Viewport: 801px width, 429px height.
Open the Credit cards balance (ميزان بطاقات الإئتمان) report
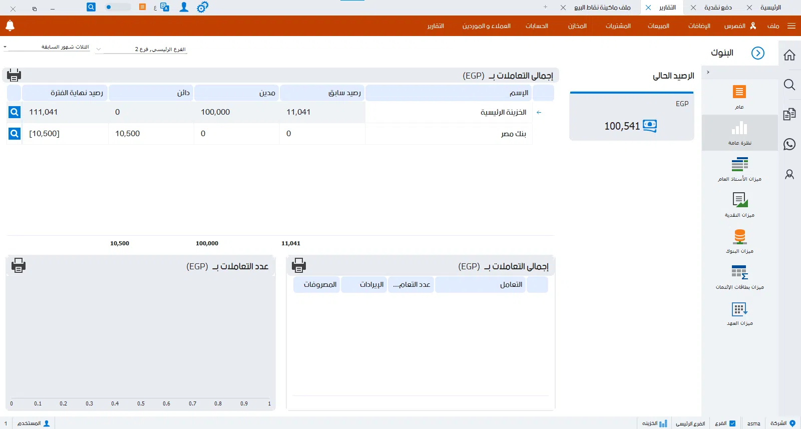[739, 277]
